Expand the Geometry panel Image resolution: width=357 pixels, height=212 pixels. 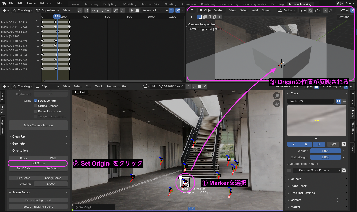click(x=38, y=143)
